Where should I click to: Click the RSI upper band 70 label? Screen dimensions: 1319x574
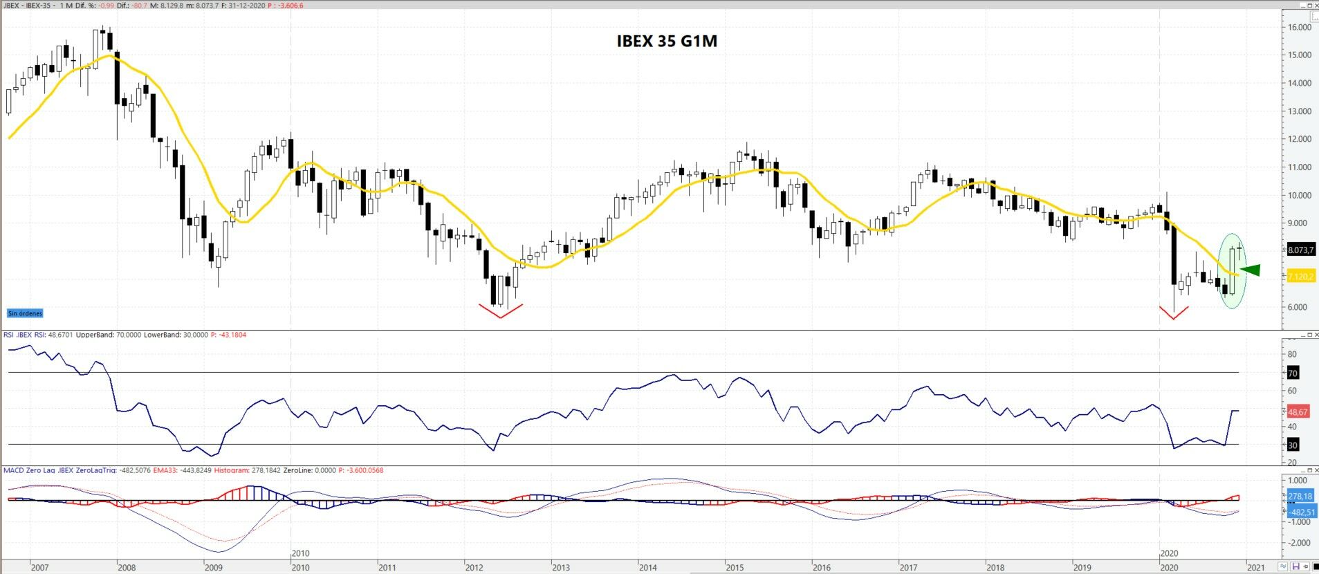coord(1292,373)
